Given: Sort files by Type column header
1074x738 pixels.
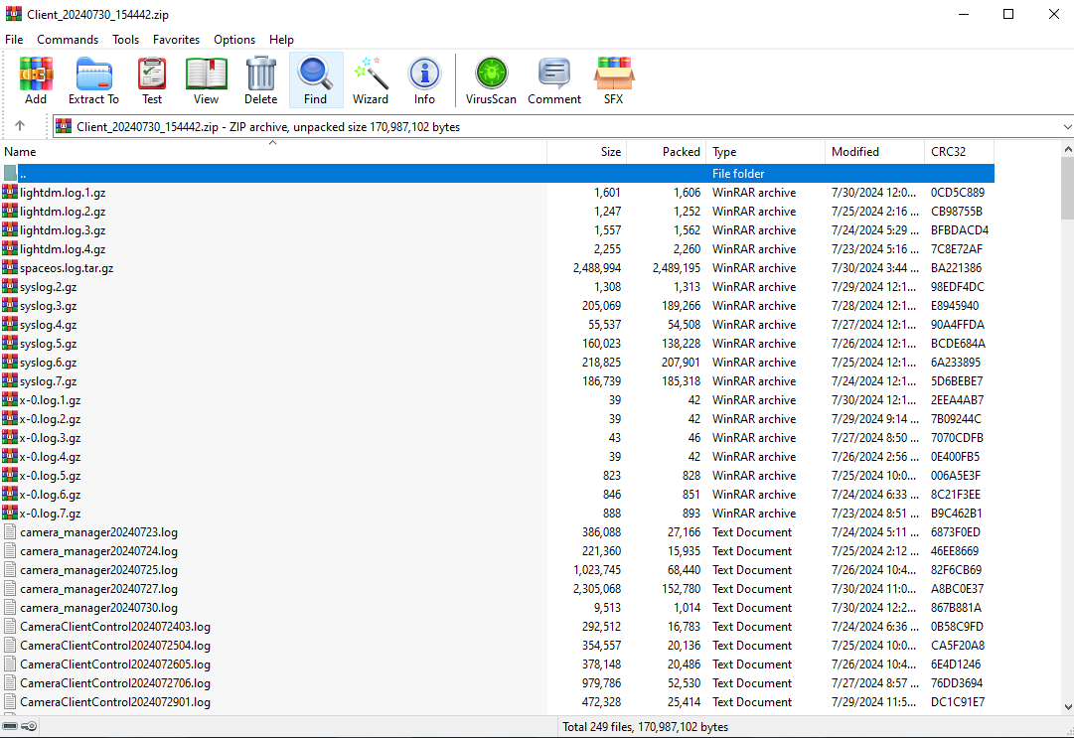Looking at the screenshot, I should pos(765,151).
